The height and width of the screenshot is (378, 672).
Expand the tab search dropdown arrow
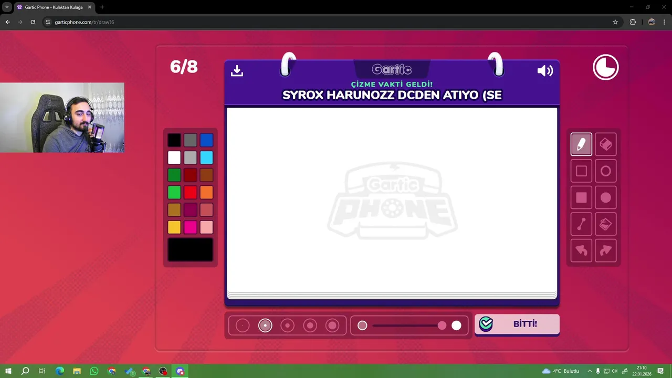coord(7,7)
